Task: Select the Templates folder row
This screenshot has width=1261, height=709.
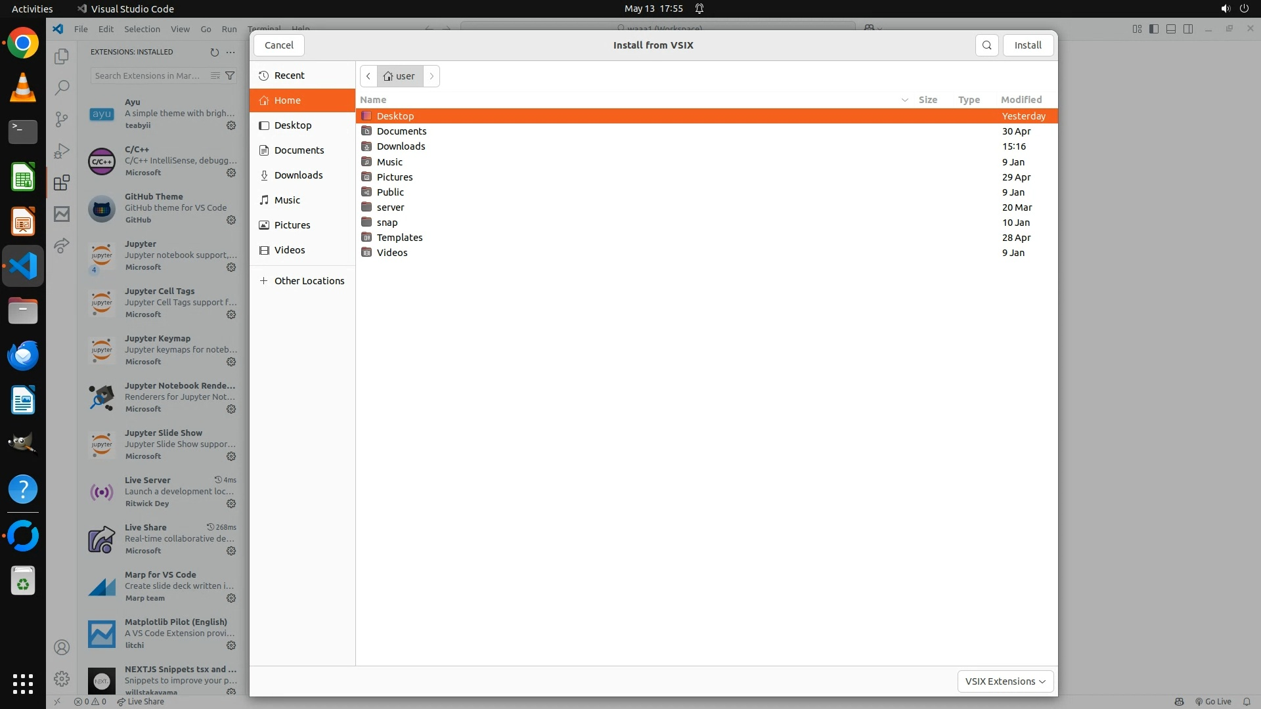Action: (x=399, y=238)
